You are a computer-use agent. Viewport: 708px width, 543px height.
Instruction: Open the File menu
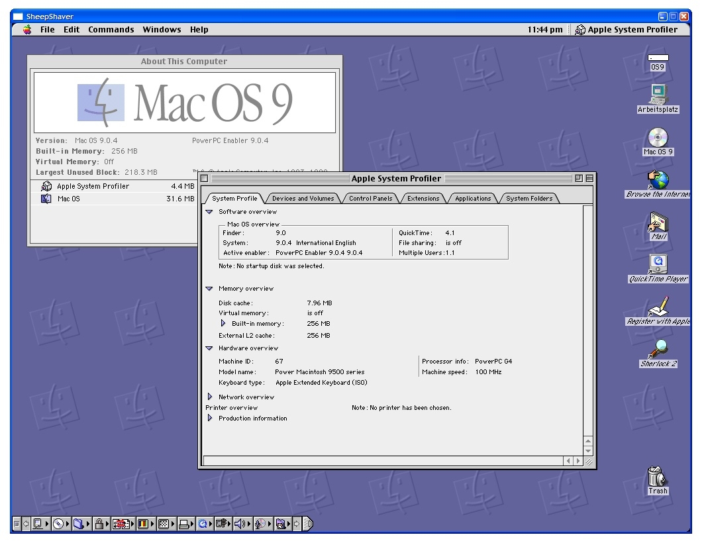point(48,29)
